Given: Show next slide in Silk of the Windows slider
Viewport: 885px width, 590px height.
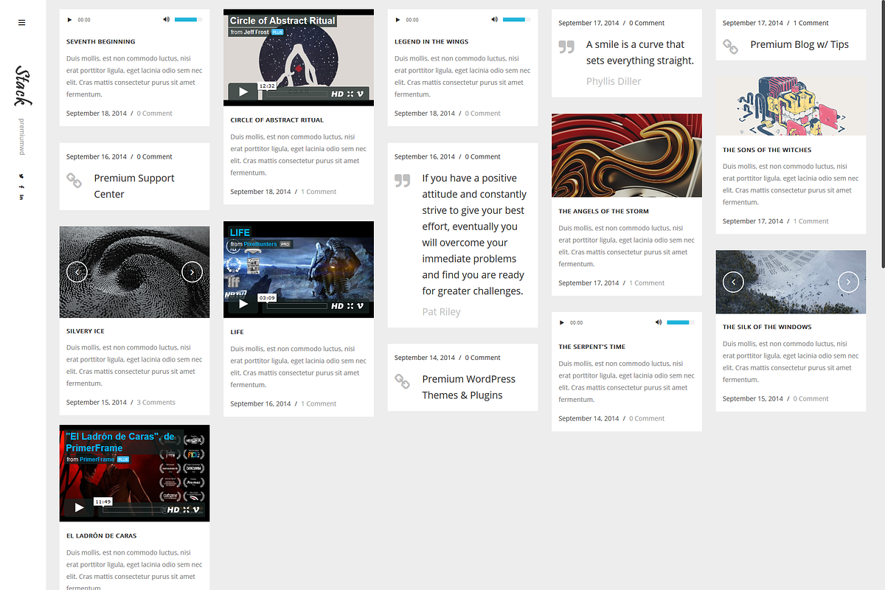Looking at the screenshot, I should pyautogui.click(x=848, y=282).
